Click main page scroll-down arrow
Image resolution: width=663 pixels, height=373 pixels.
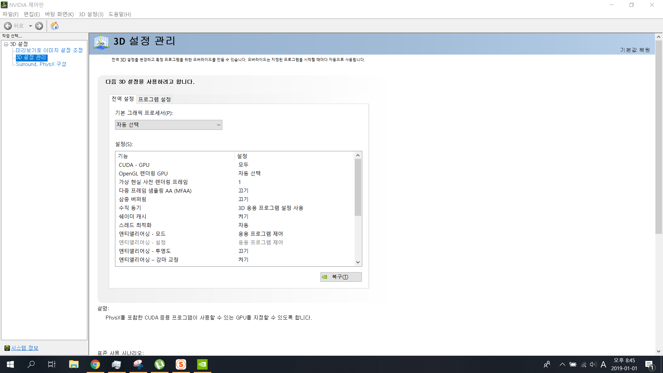coord(659,352)
